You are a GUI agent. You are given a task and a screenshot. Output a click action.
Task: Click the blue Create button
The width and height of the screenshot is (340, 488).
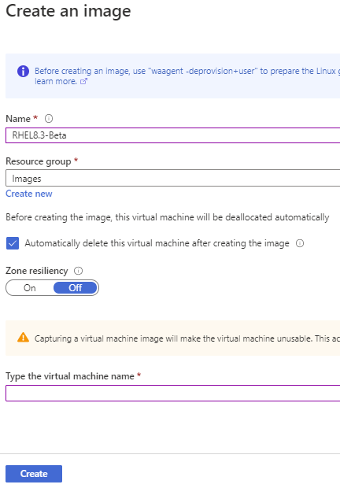point(34,474)
